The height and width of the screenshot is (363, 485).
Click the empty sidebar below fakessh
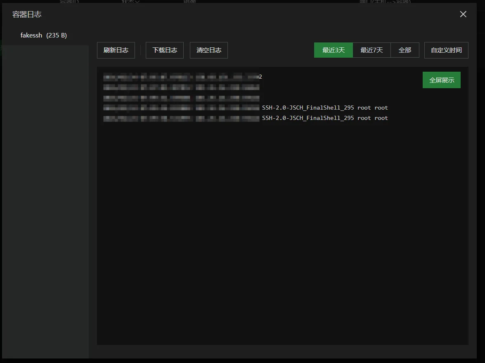[x=45, y=198]
